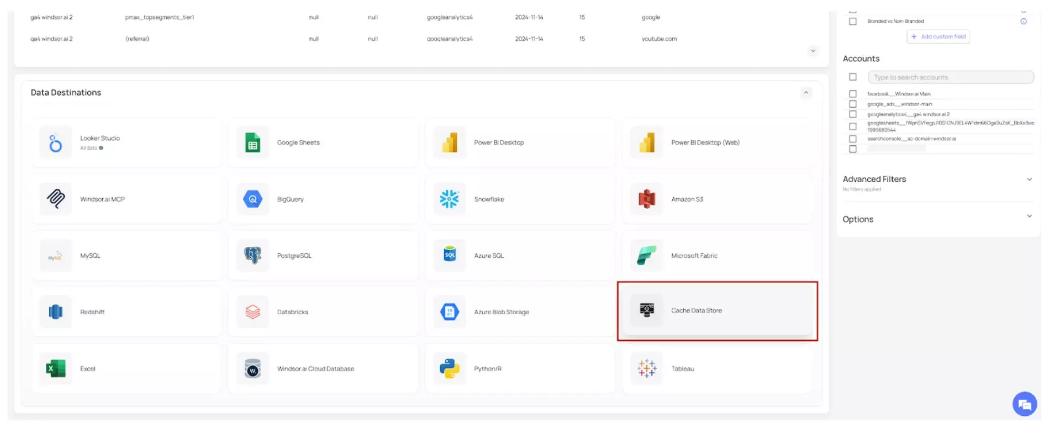This screenshot has width=1044, height=423.
Task: Choose the Microsoft Fabric destination
Action: click(x=716, y=256)
